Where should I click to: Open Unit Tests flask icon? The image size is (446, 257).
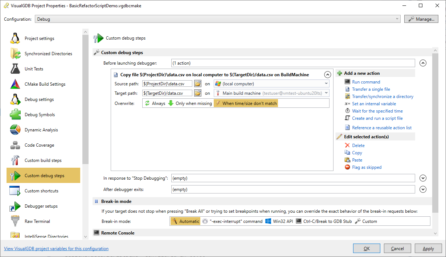click(15, 69)
